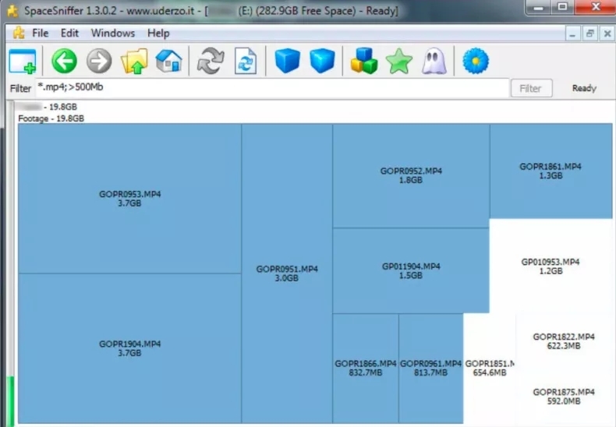Select the GOPR0952.MP4 block
616x427 pixels.
411,175
